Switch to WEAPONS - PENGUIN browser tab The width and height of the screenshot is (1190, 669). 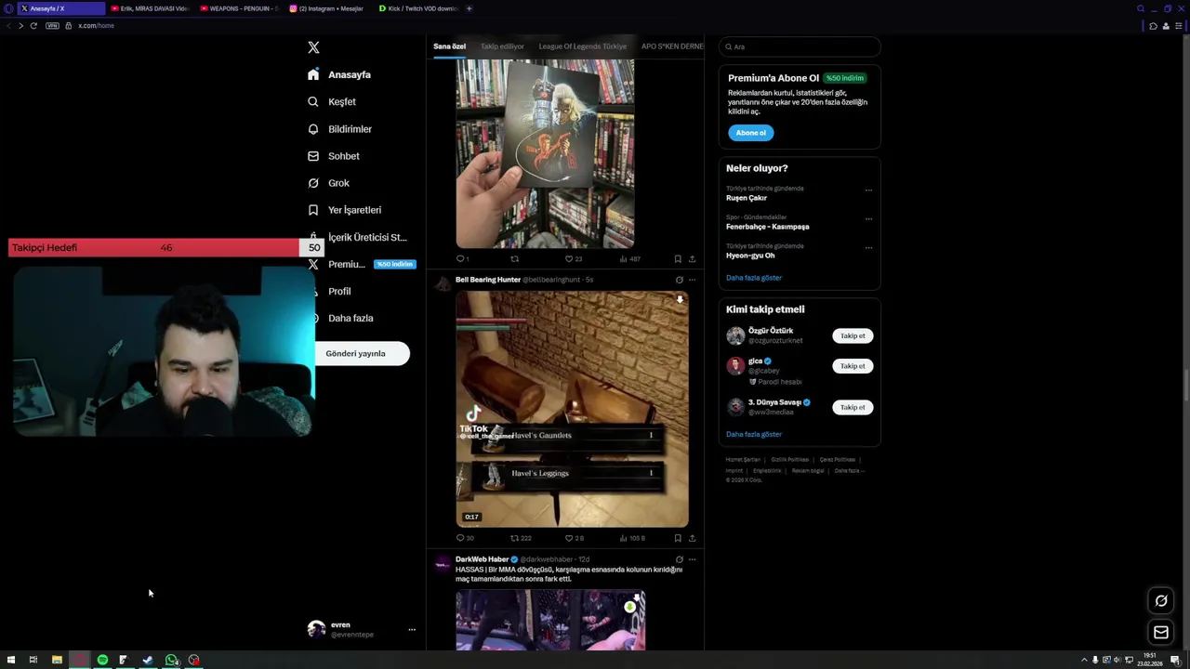coord(239,8)
